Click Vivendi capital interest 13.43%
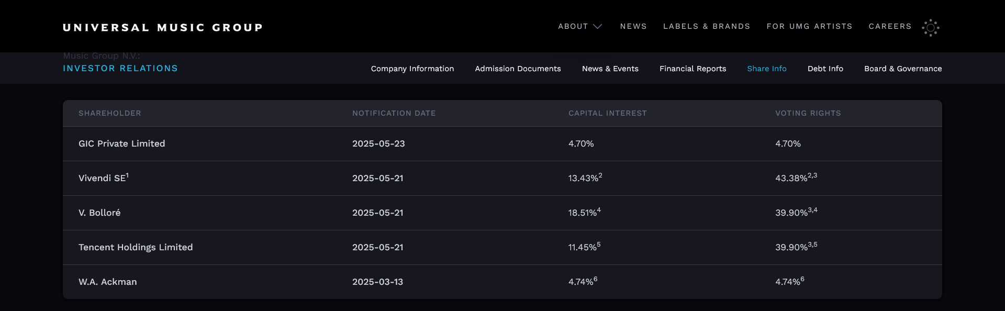This screenshot has width=1005, height=311. tap(585, 178)
